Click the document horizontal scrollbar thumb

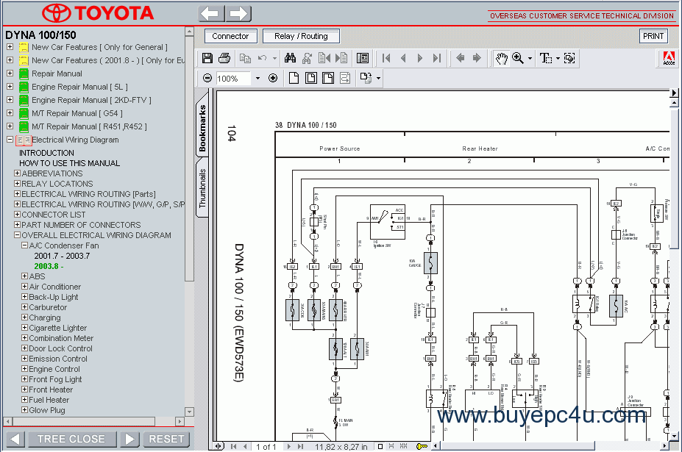click(x=516, y=446)
